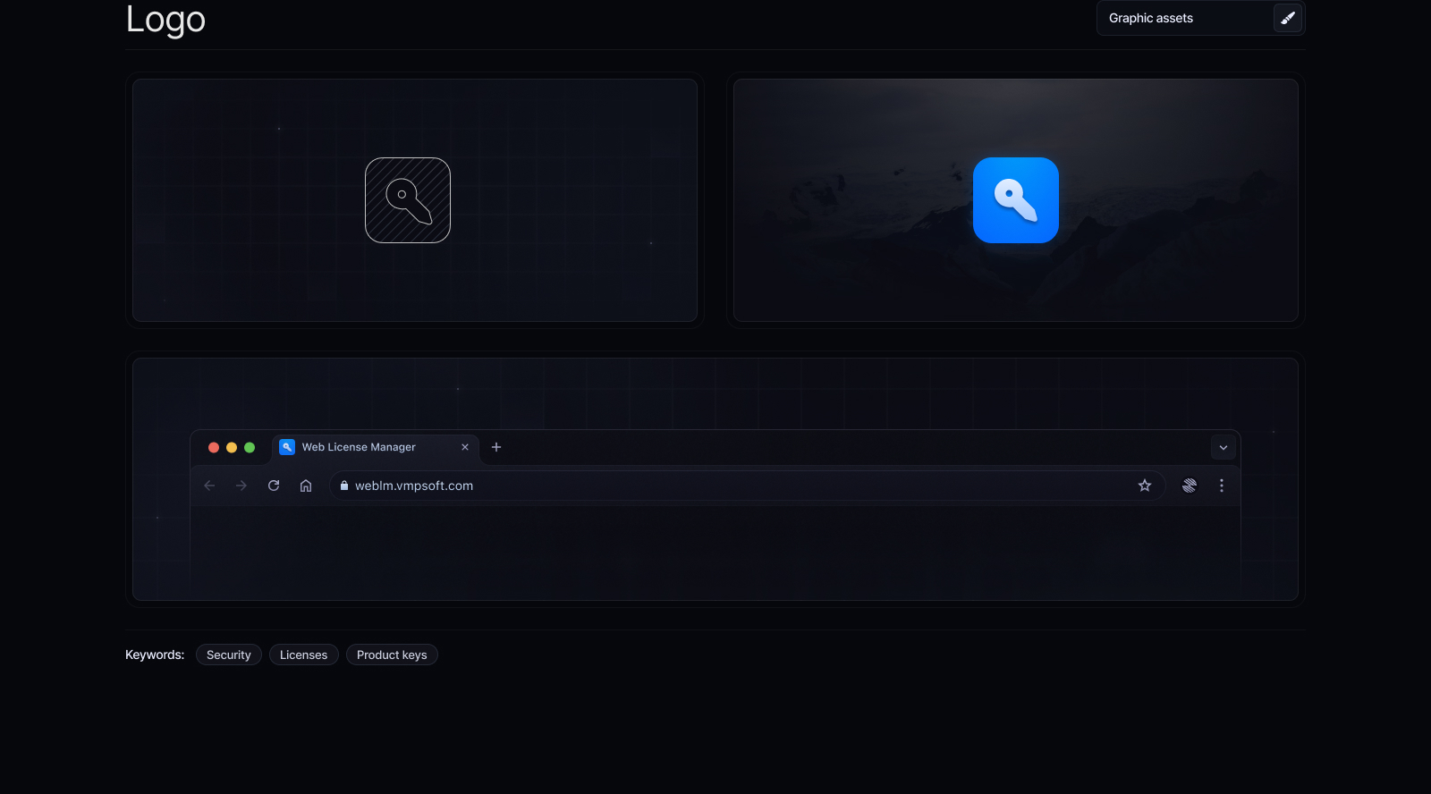The image size is (1431, 794).
Task: Click the blue key app logo
Action: coord(1015,200)
